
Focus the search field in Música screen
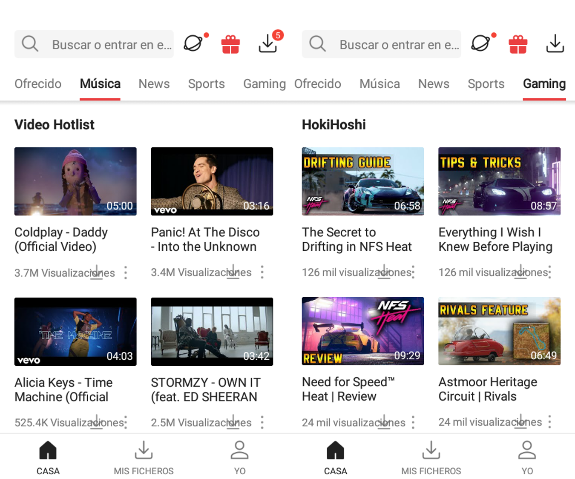coord(94,44)
